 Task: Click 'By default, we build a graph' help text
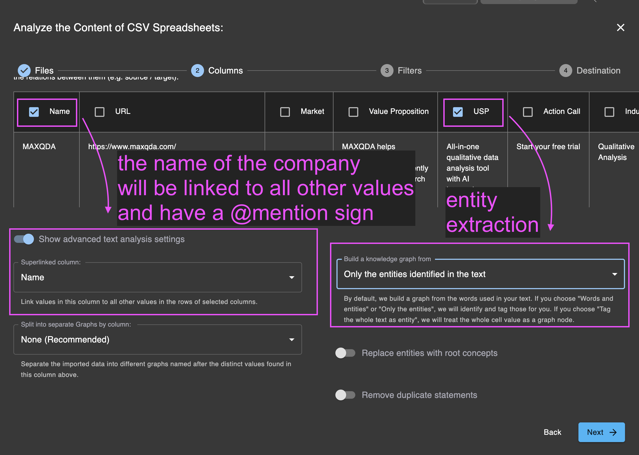[479, 309]
